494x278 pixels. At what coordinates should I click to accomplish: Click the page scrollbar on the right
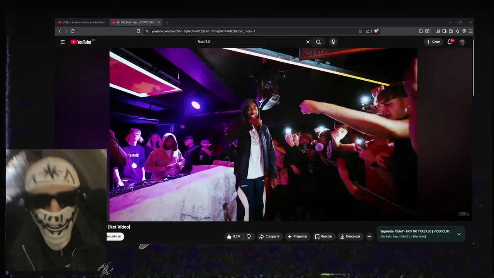coord(473,68)
